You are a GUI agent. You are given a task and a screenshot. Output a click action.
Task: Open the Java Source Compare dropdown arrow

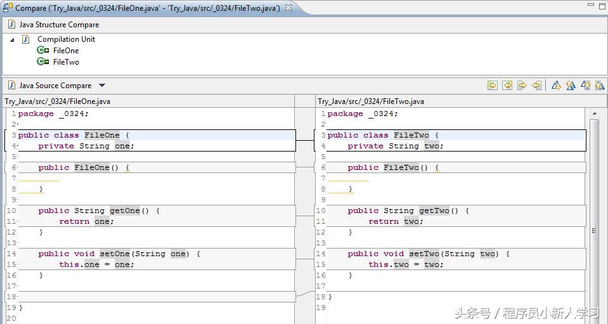point(102,85)
